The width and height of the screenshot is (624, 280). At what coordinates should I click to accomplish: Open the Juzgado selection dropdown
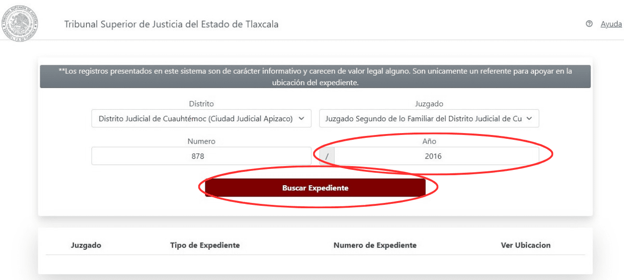pyautogui.click(x=429, y=118)
